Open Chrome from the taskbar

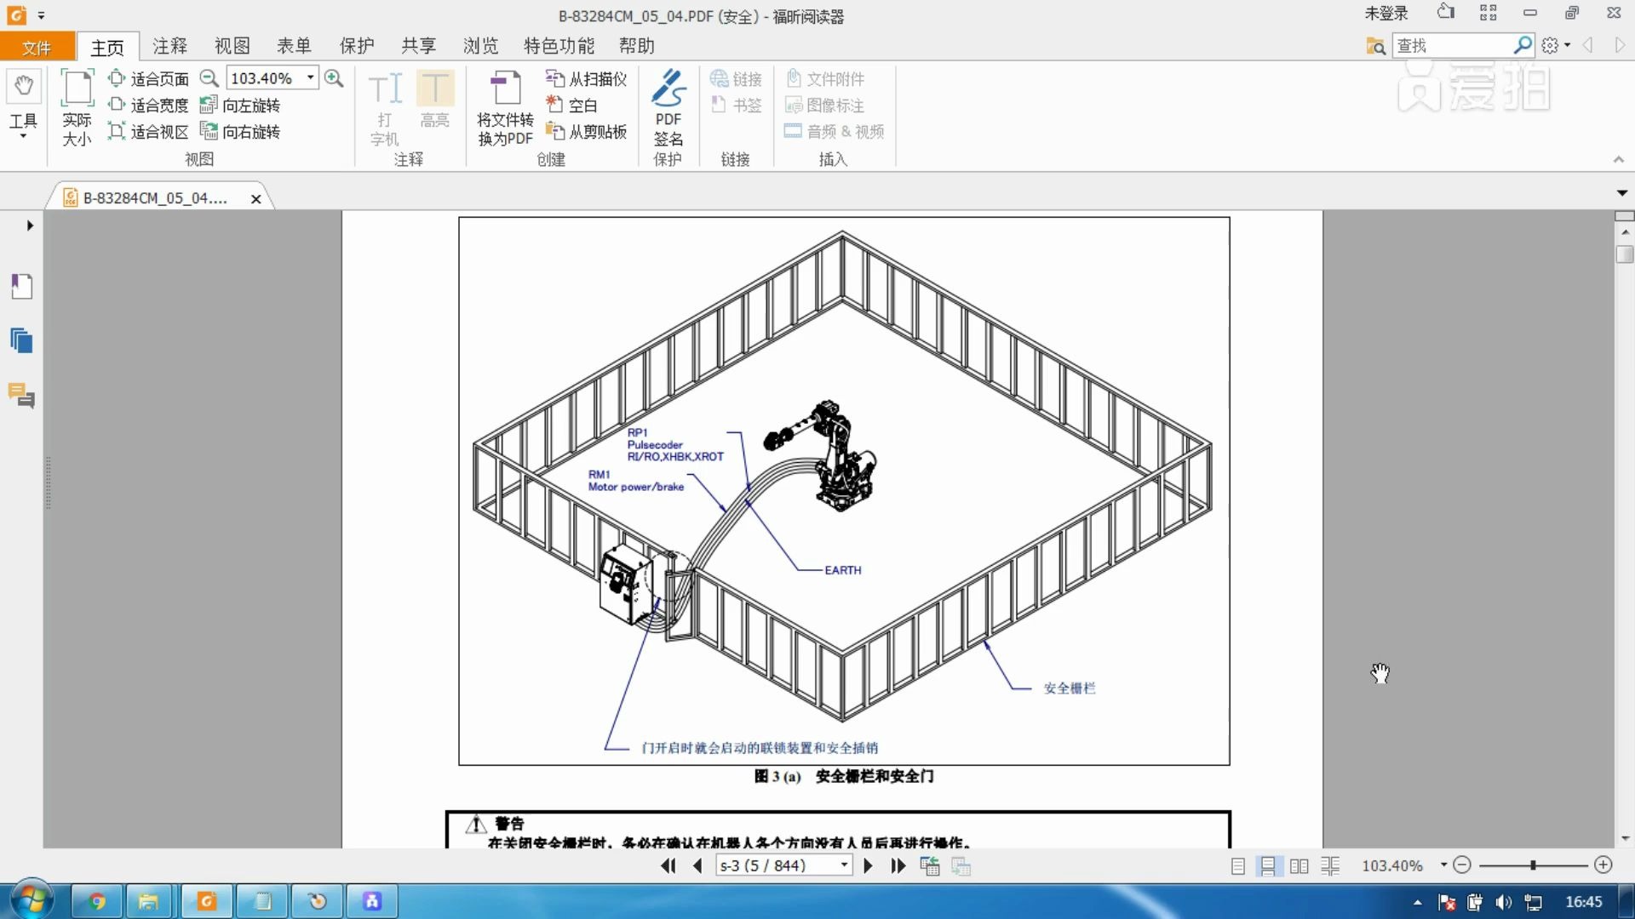click(x=97, y=901)
